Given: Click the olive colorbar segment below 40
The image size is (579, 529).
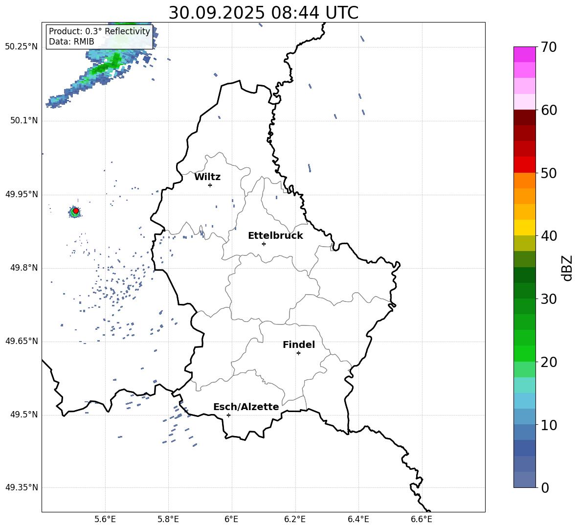Looking at the screenshot, I should (x=524, y=243).
